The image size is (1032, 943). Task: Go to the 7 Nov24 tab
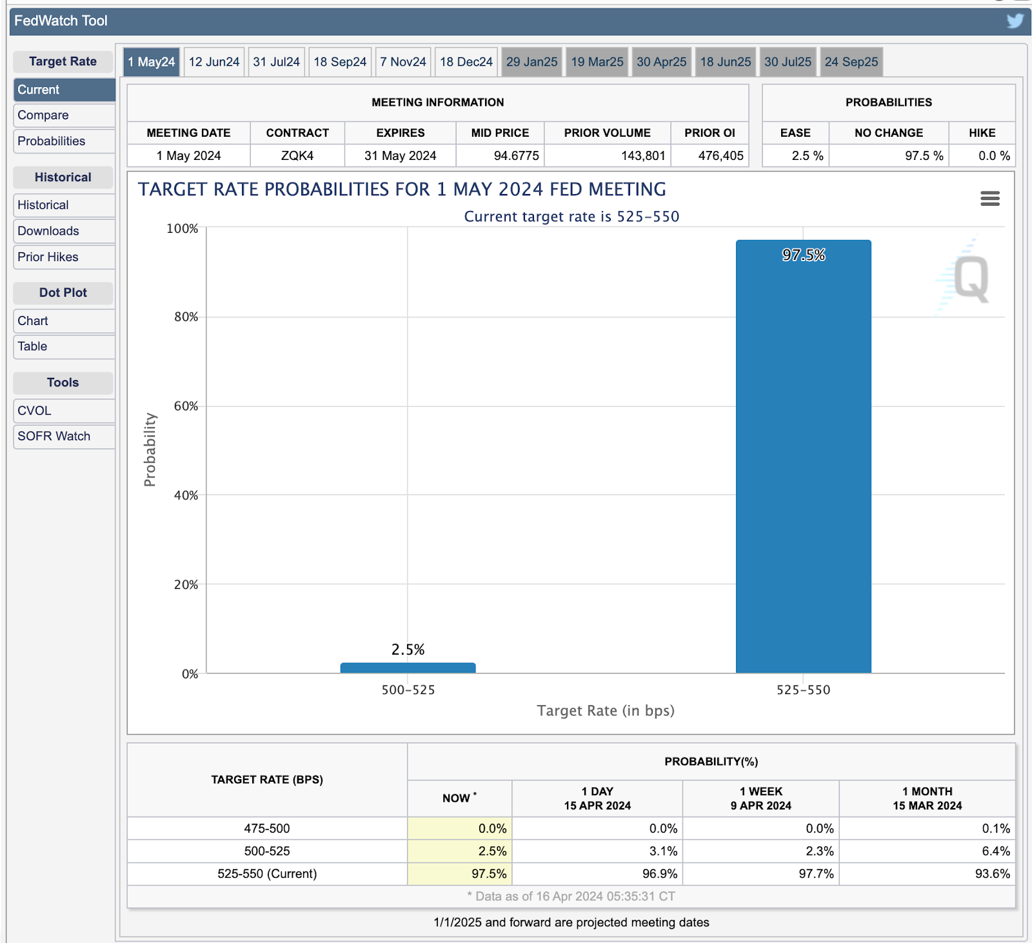click(x=402, y=62)
